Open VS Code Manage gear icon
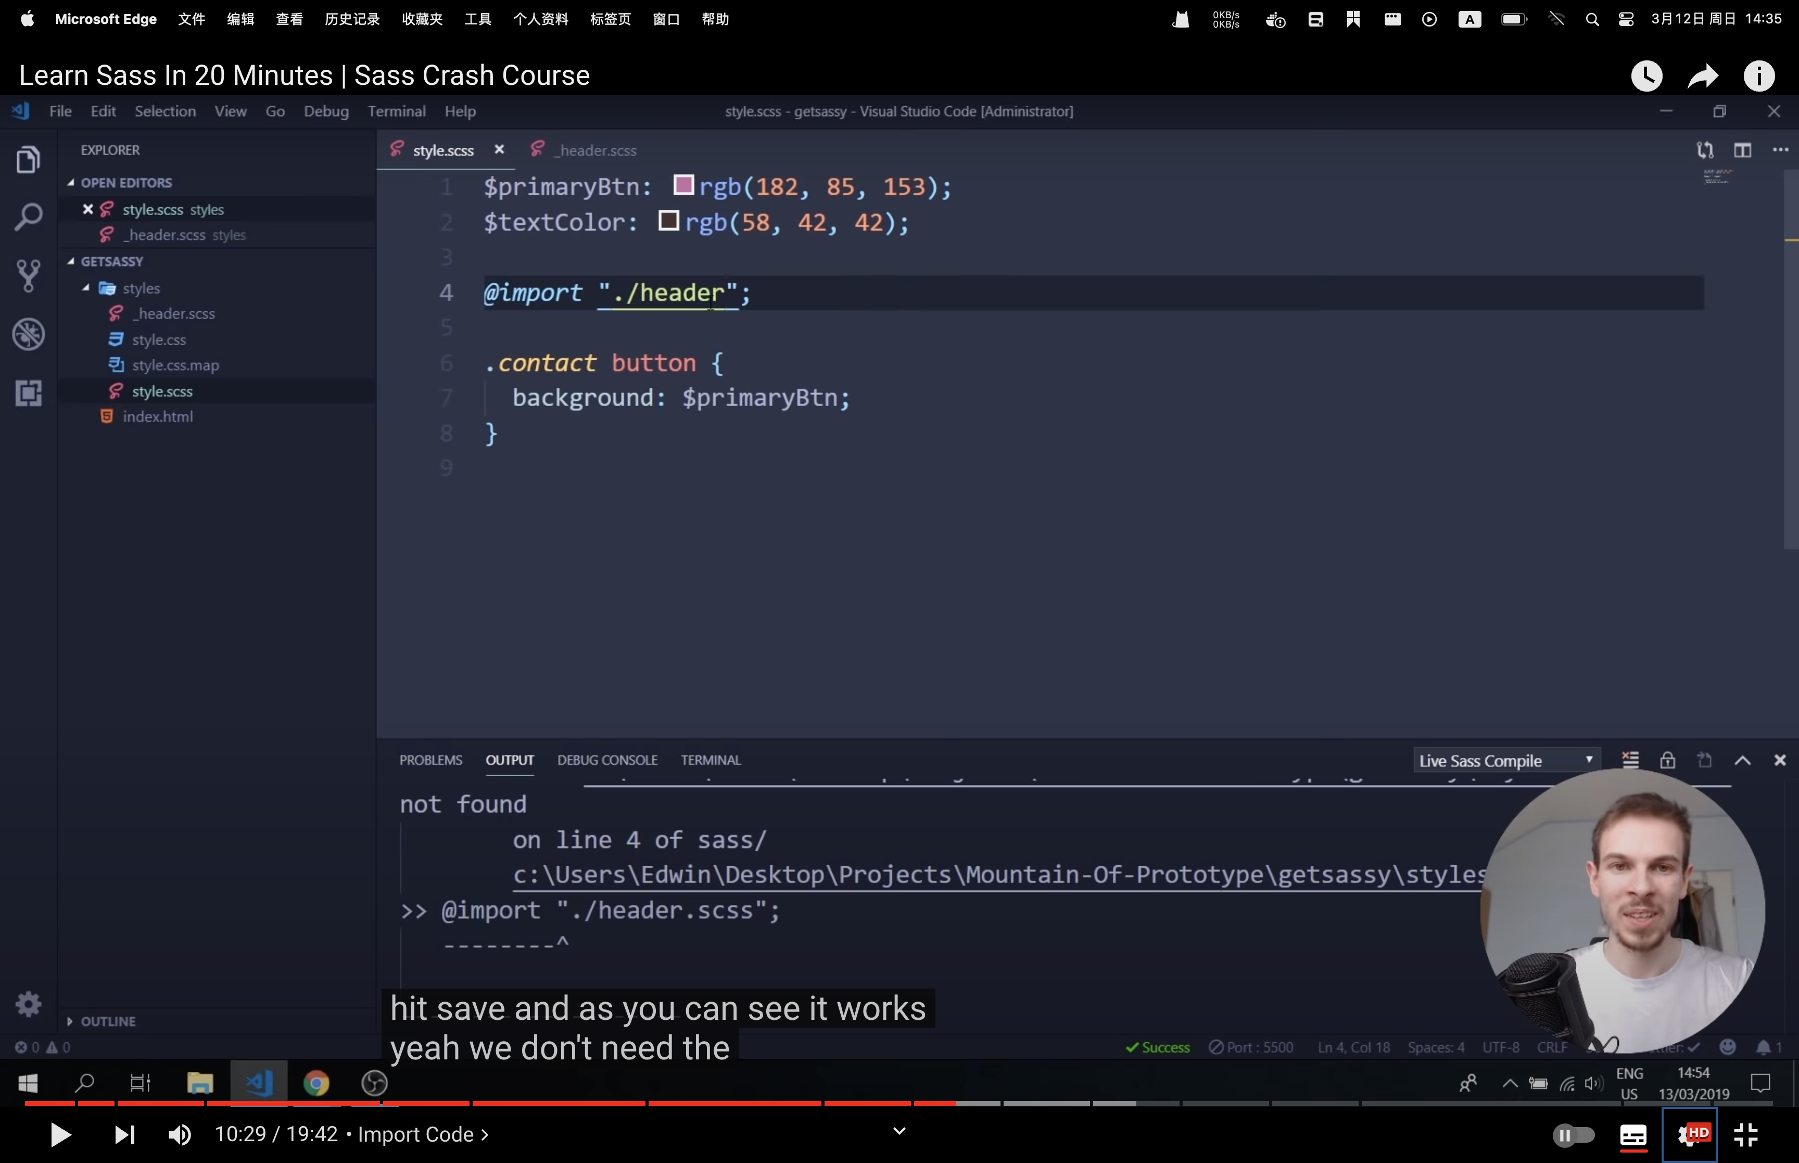 pos(28,1004)
